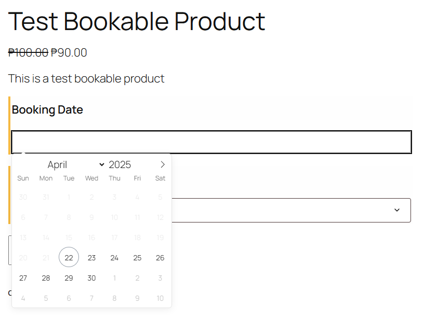The image size is (424, 320).
Task: Open the April month dropdown
Action: [x=75, y=165]
